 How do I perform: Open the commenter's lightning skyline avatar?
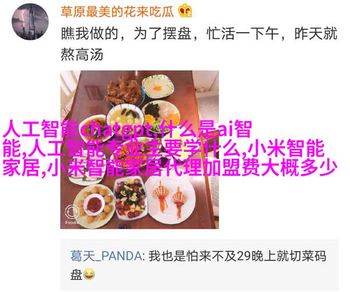(30, 22)
